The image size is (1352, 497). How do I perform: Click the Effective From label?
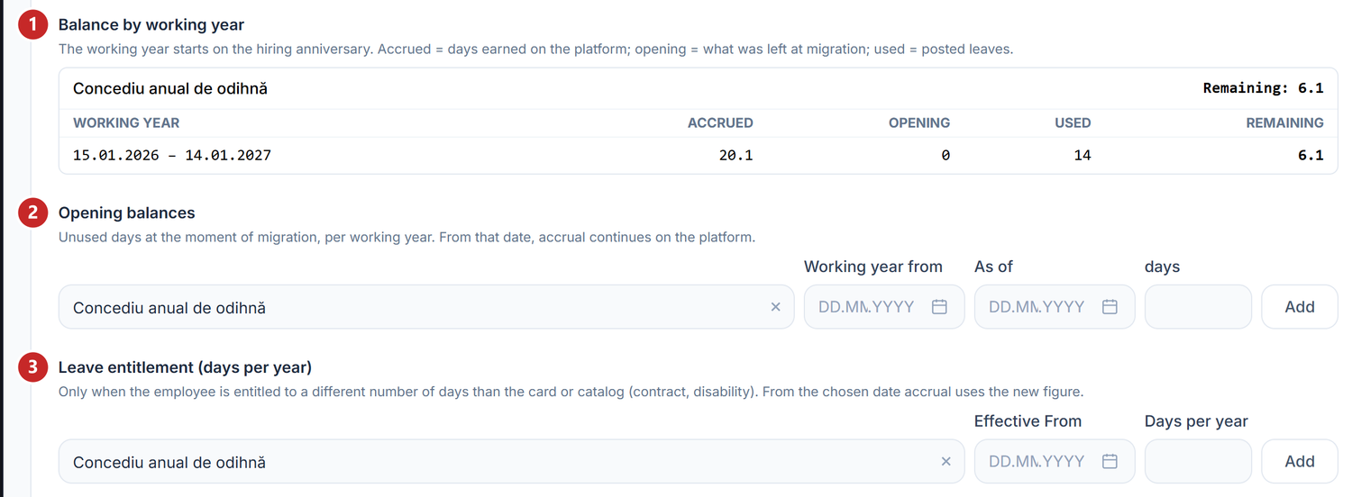tap(1028, 421)
